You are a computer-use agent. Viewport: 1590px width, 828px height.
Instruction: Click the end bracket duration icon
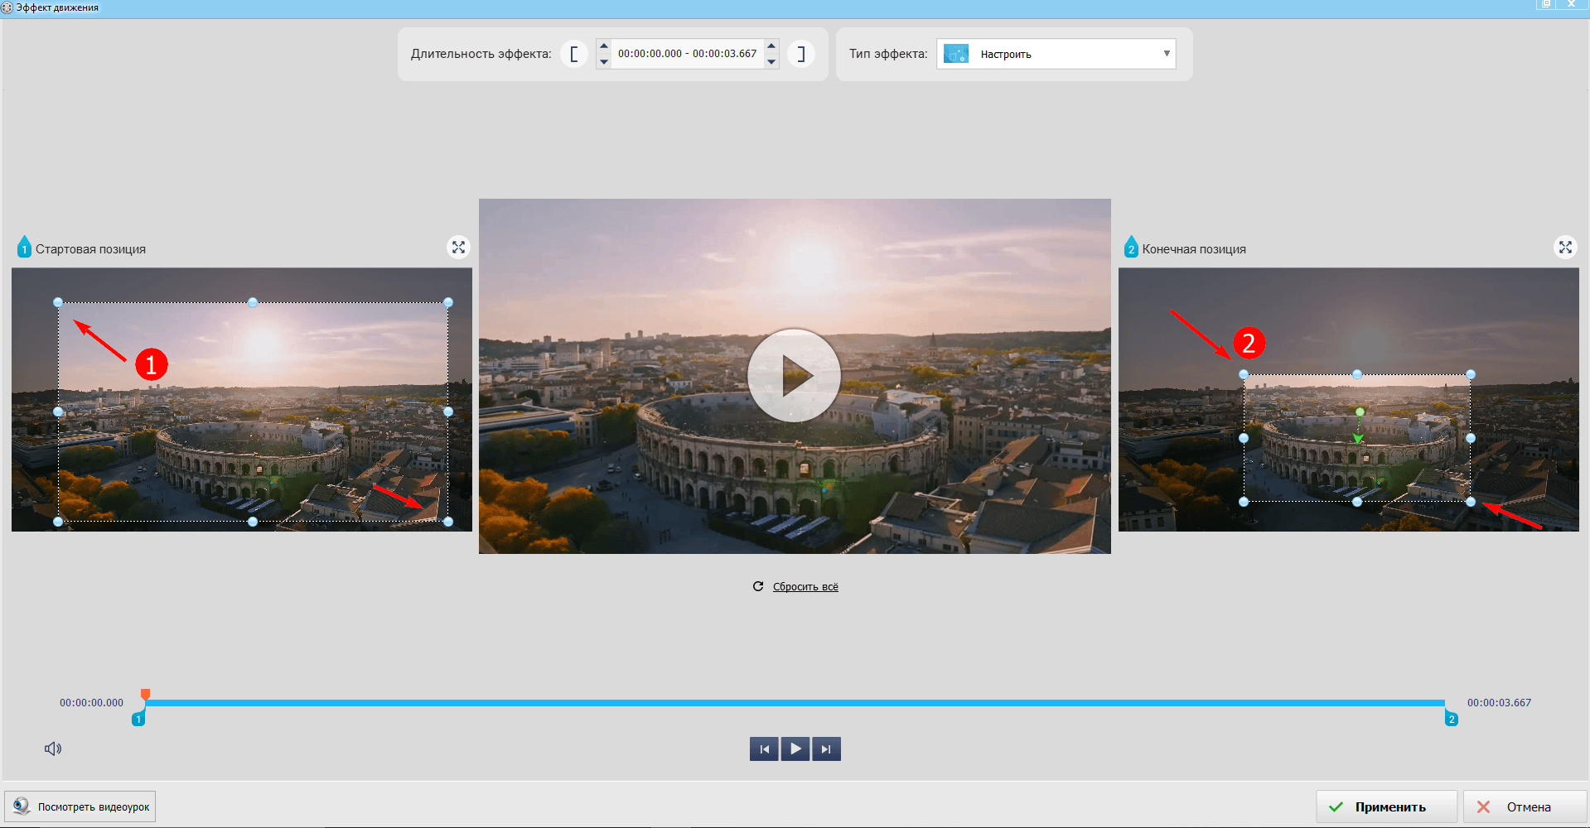(x=800, y=54)
